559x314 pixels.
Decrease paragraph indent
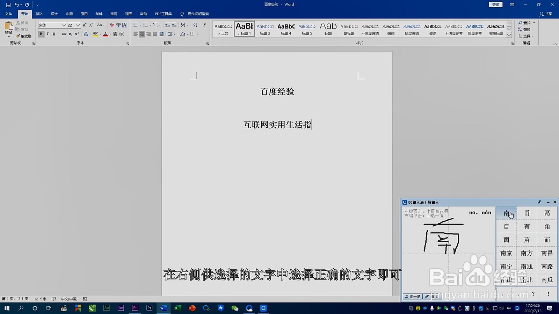[168, 25]
